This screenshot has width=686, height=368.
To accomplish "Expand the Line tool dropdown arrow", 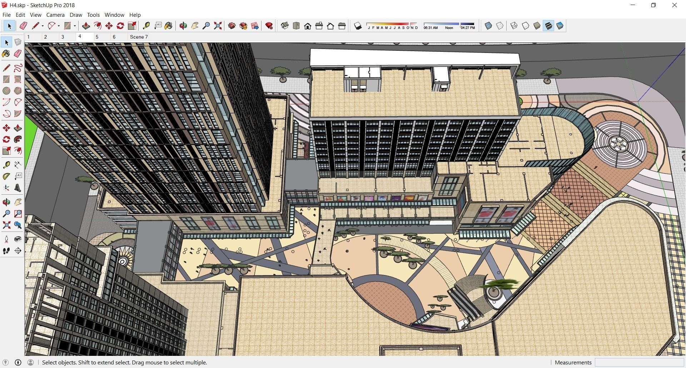I will (43, 26).
